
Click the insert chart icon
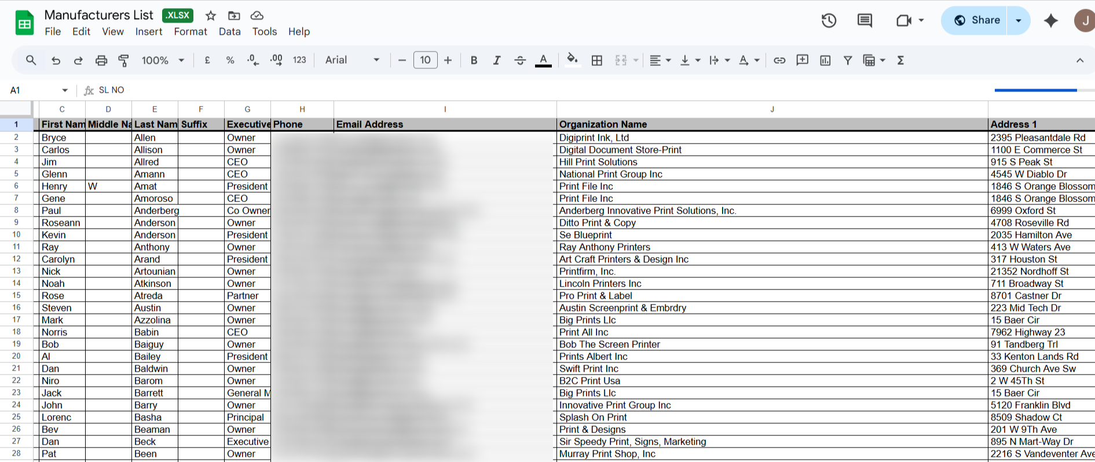click(825, 60)
